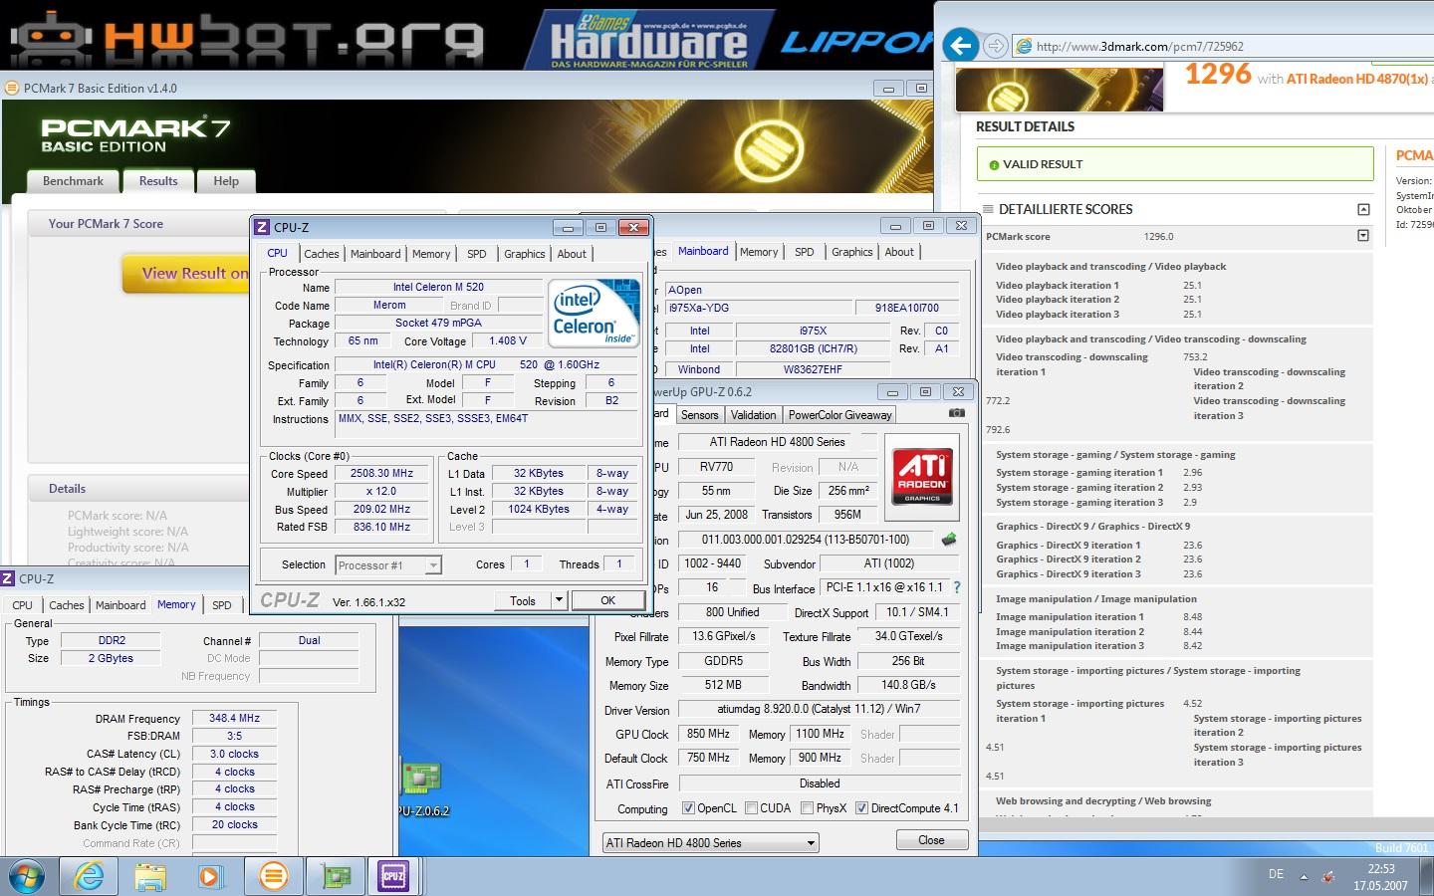This screenshot has width=1434, height=896.
Task: Toggle PhysX checkbox in GPU-Z
Action: pos(808,807)
